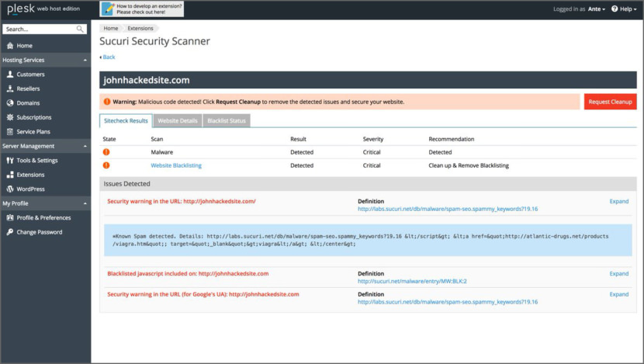
Task: Click the Resellers icon
Action: tap(10, 88)
